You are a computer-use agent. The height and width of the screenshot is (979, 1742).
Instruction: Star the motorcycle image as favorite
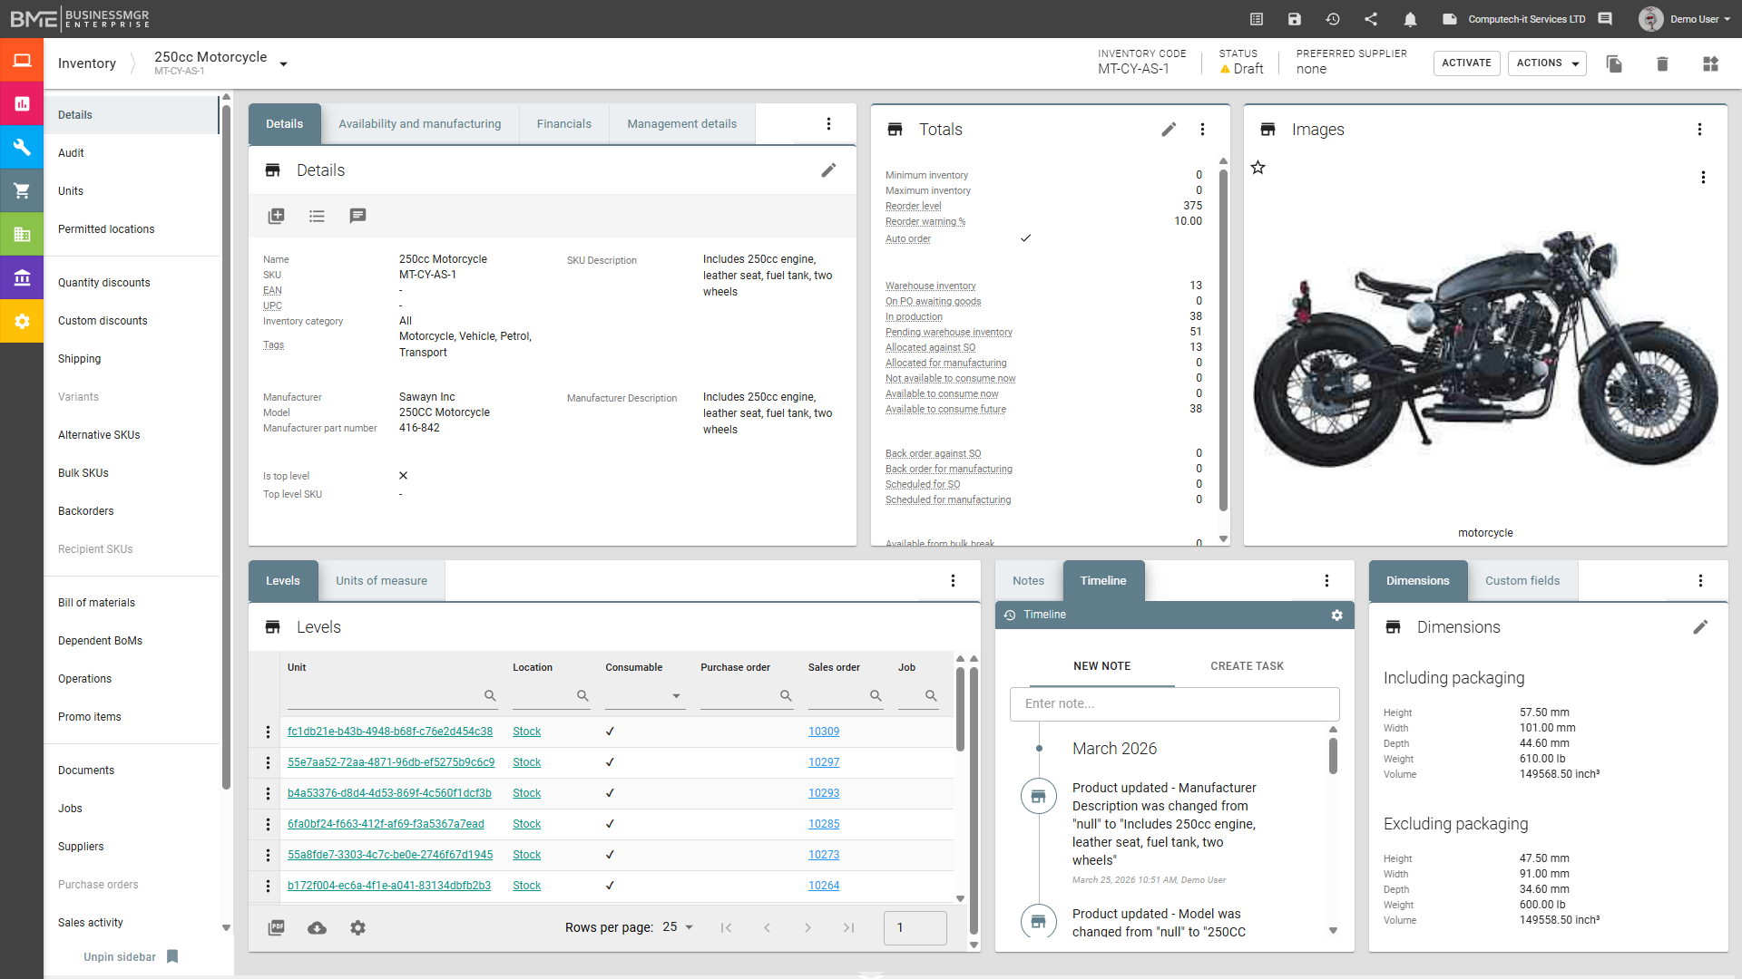coord(1258,168)
